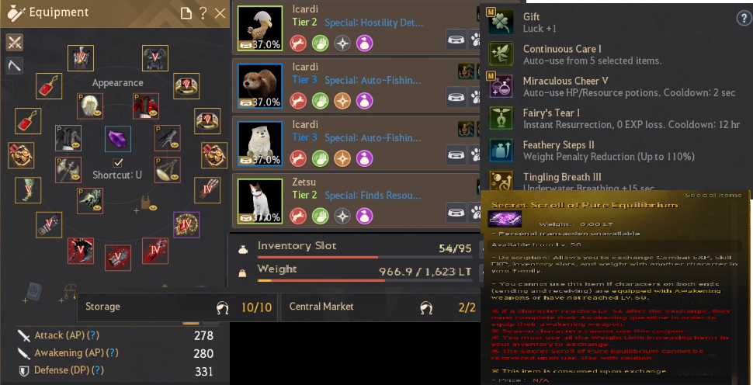The width and height of the screenshot is (753, 385).
Task: Open help for Attack (AP) stat
Action: (x=94, y=335)
